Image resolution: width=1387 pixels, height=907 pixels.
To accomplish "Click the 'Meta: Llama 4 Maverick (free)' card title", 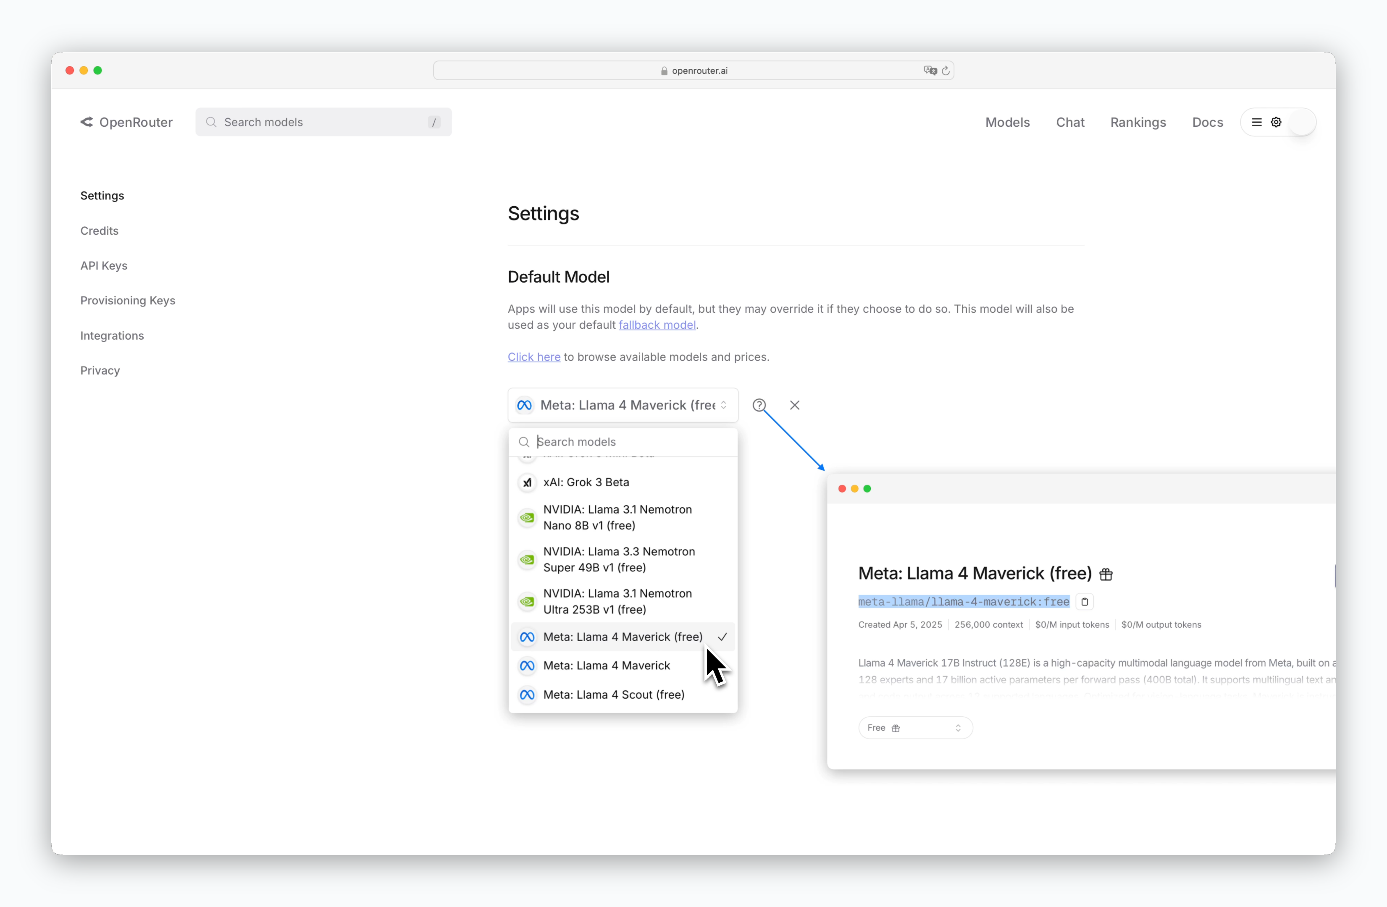I will (x=975, y=574).
